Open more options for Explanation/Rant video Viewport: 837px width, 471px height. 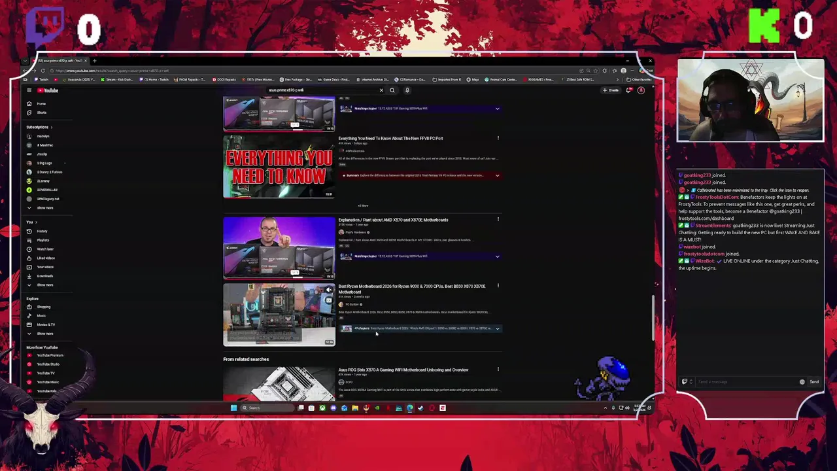498,219
